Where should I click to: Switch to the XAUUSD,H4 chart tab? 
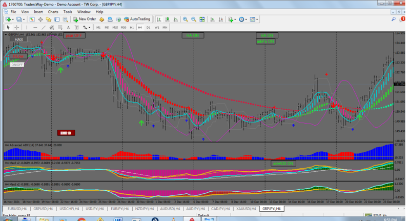point(245,209)
